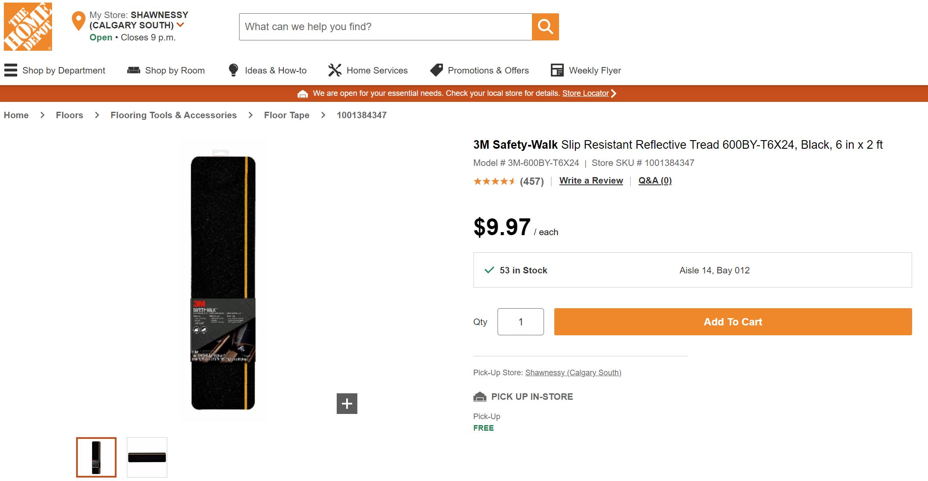This screenshot has height=481, width=928.
Task: Expand the My Store Shawnessy dropdown arrow
Action: 181,25
